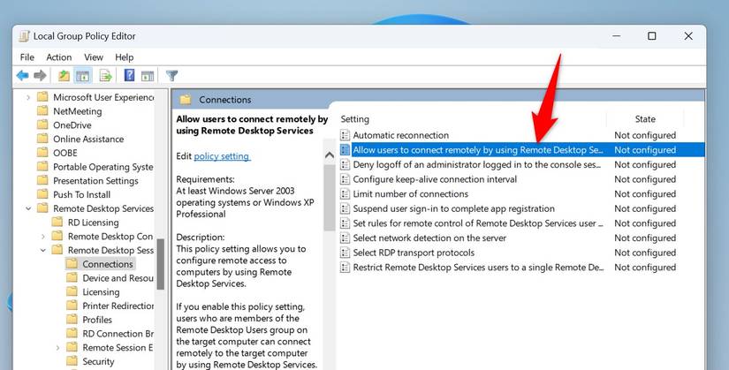This screenshot has height=370, width=729.
Task: Select Configure keep-alive connection interval setting text
Action: click(x=435, y=179)
